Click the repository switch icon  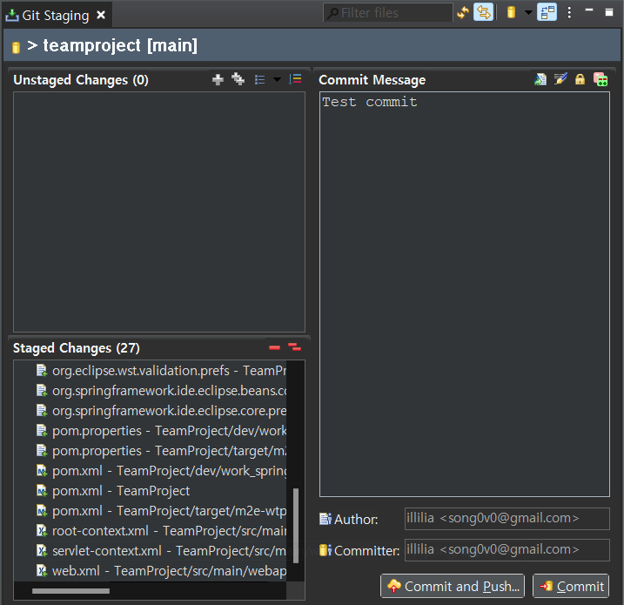[x=512, y=13]
